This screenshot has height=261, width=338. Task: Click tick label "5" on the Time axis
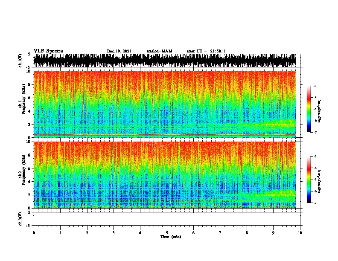(x=167, y=233)
